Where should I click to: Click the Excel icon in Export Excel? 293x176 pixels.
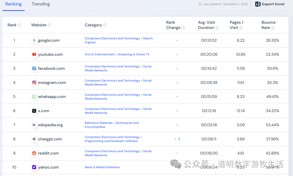[x=257, y=4]
